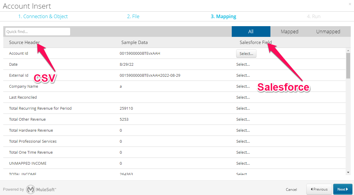Viewport: 354px width, 195px height.
Task: Select the Total Professional Services header
Action: 33,141
